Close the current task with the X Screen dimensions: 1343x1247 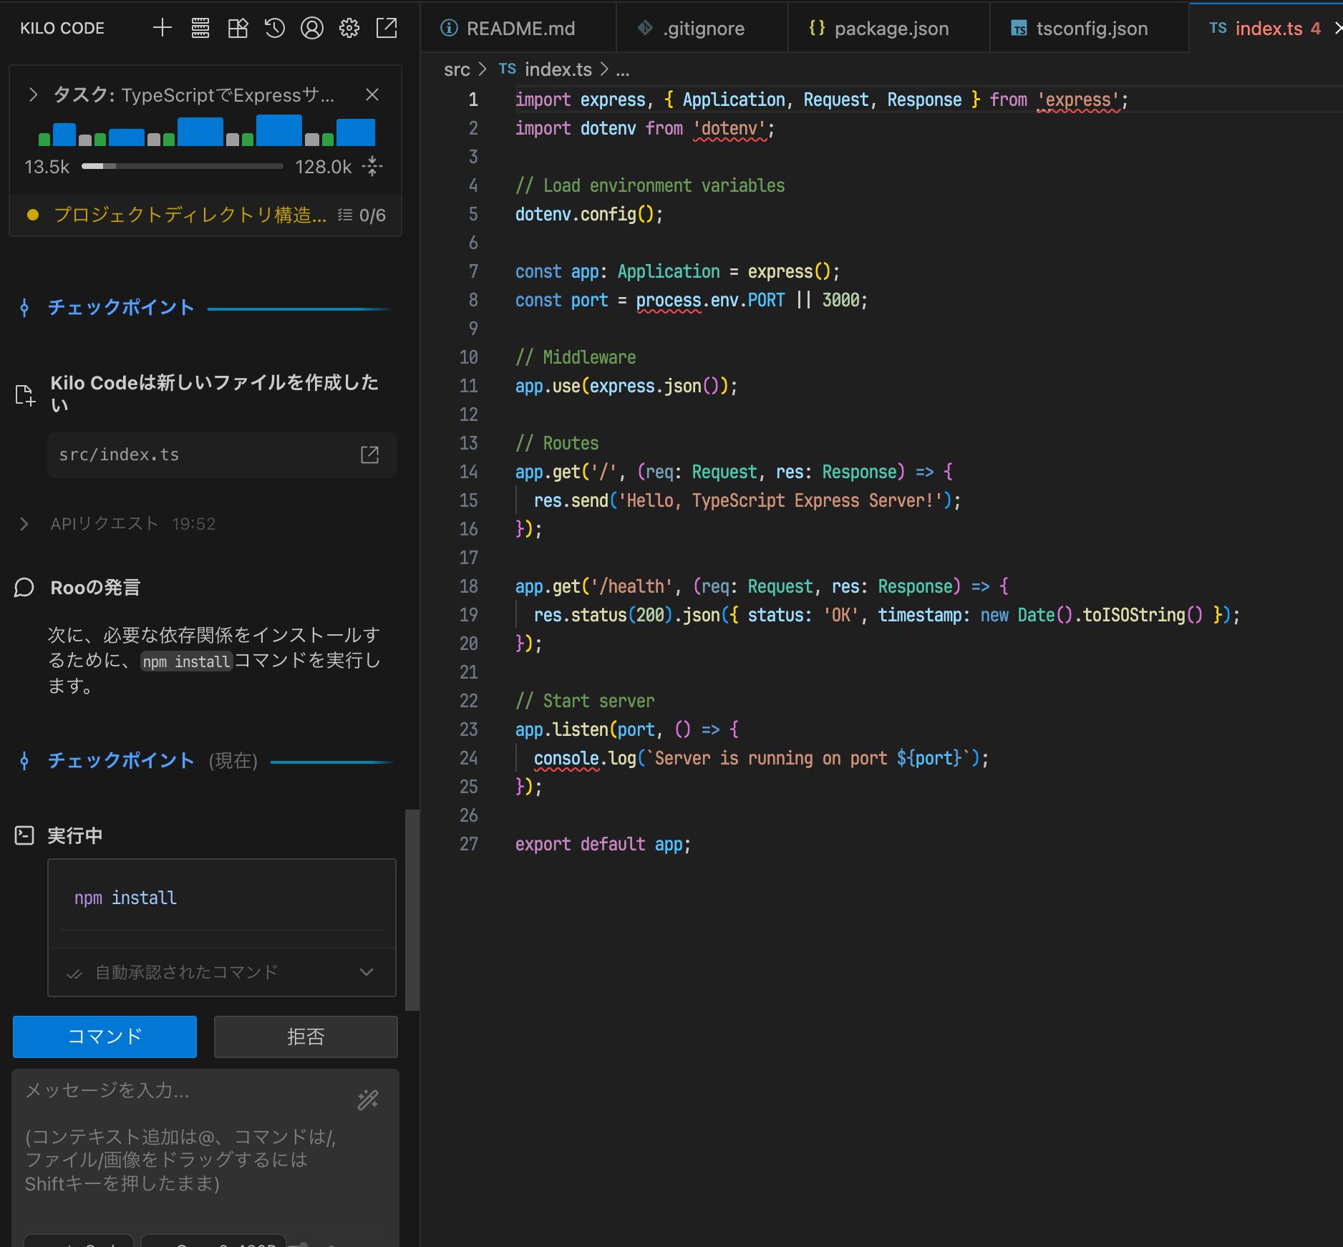[372, 95]
